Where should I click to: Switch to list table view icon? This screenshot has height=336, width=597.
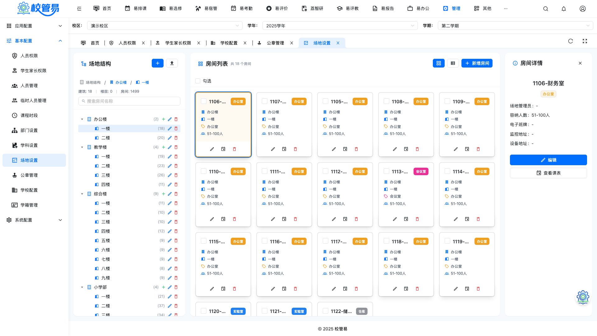pyautogui.click(x=453, y=63)
